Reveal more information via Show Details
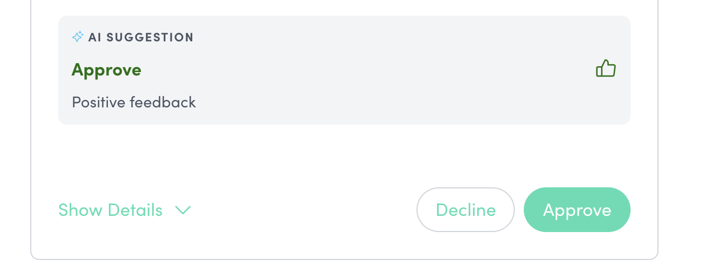The width and height of the screenshot is (720, 274). coord(111,210)
